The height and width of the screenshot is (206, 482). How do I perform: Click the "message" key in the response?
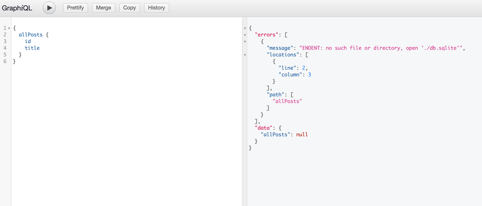point(280,48)
